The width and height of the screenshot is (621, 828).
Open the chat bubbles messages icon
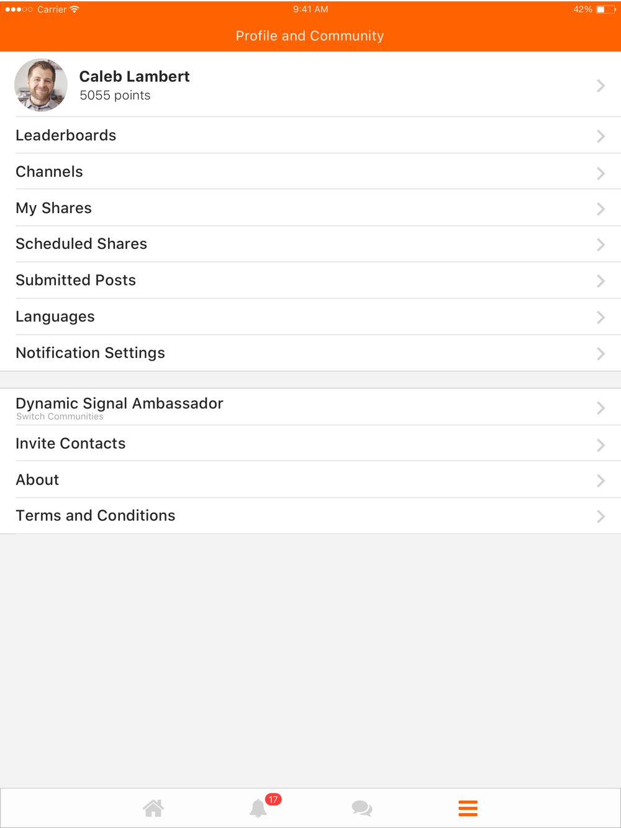(x=362, y=808)
